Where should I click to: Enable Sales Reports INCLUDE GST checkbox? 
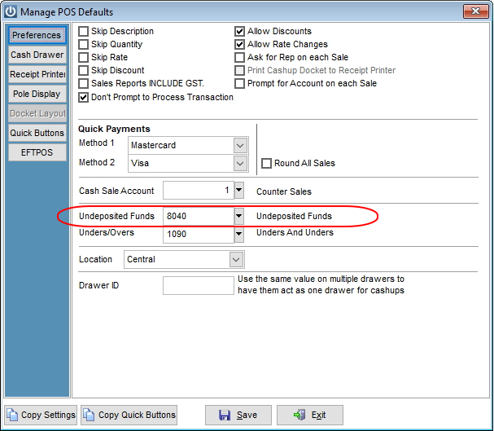point(83,84)
